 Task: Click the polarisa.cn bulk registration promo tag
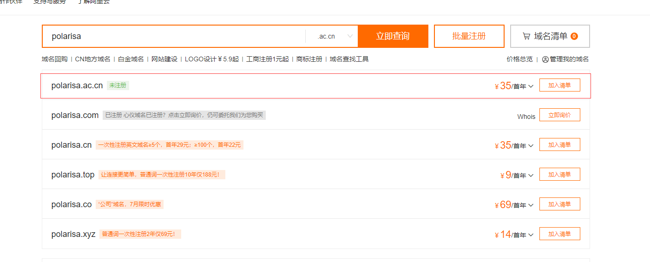pos(170,145)
